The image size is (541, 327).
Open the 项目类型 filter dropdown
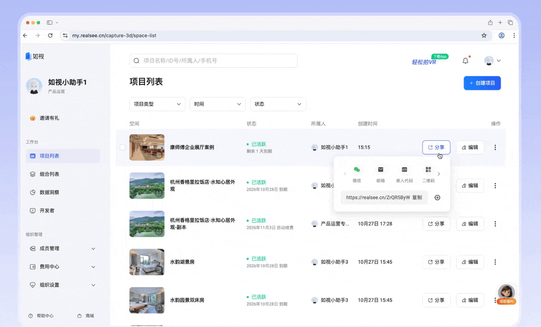pyautogui.click(x=157, y=104)
